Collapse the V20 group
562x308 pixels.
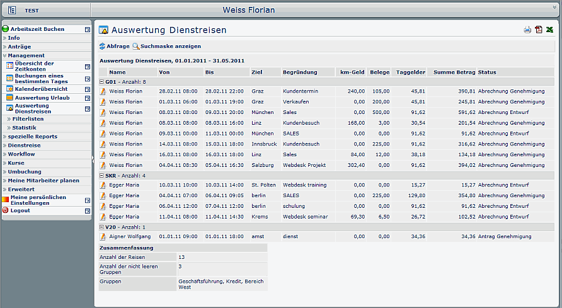click(102, 227)
